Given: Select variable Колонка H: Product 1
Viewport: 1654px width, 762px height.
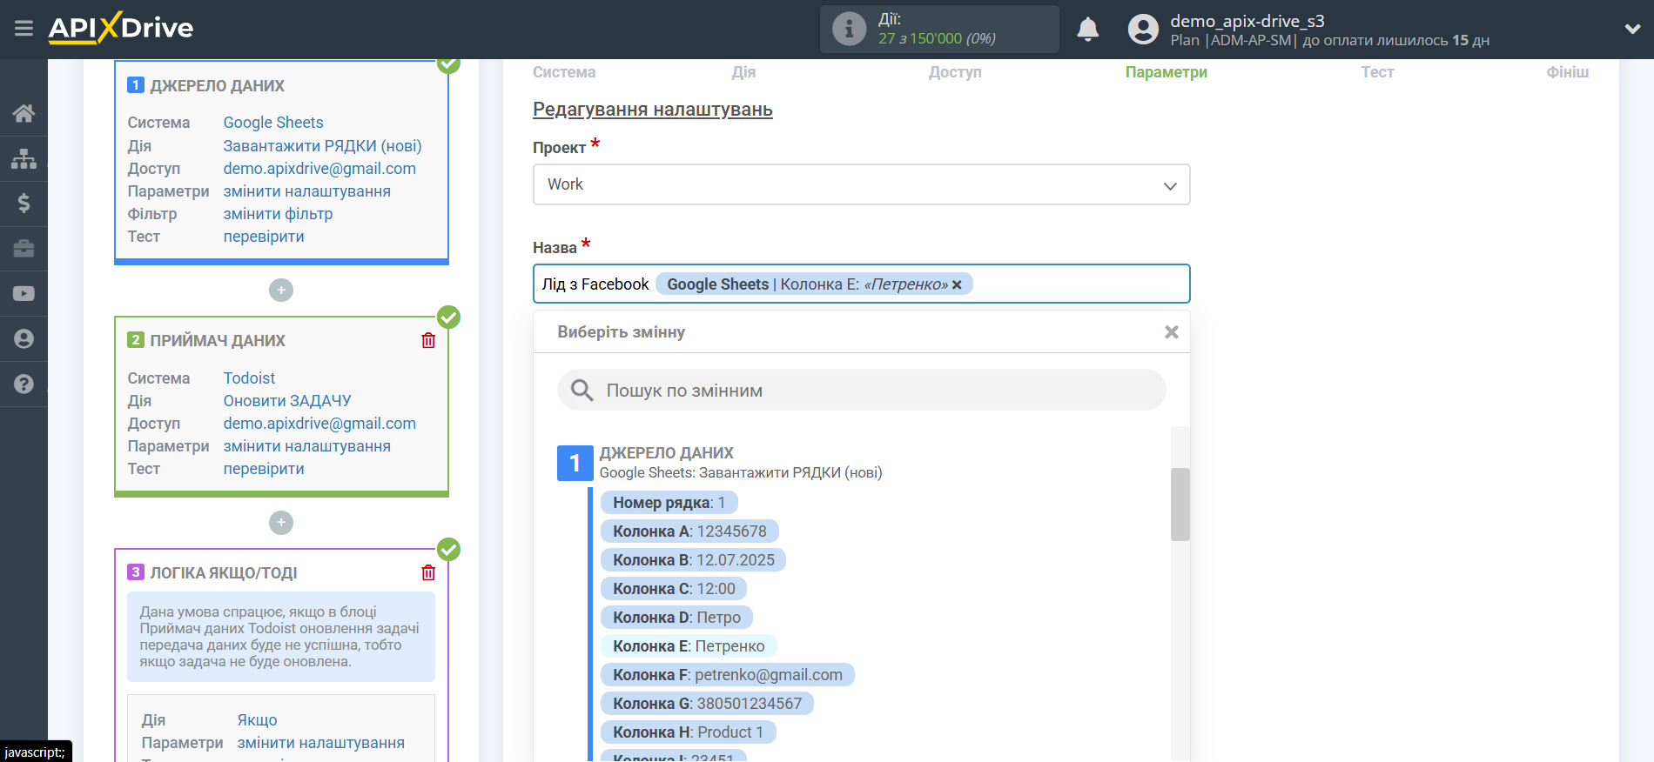Looking at the screenshot, I should pyautogui.click(x=688, y=732).
